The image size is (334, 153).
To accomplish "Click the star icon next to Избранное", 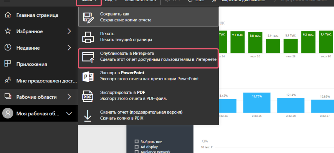I will click(x=7, y=31).
